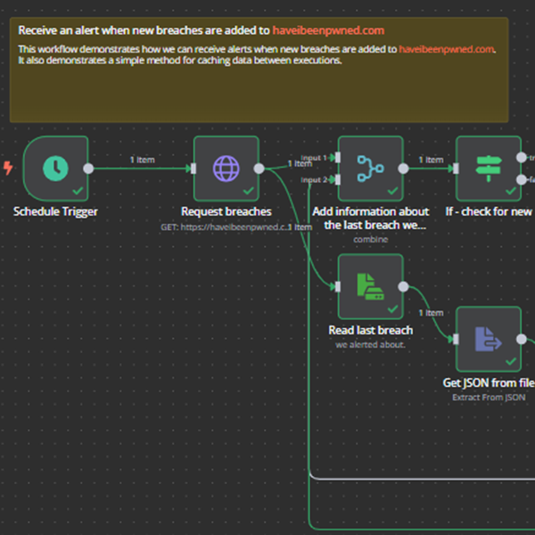The image size is (535, 535).
Task: Select the Schedule Trigger clock node
Action: [55, 169]
